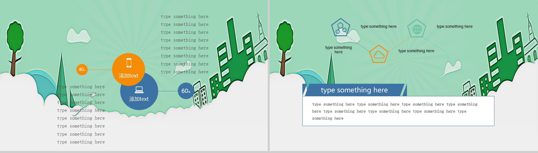Click the white smartphone icon in orange circle

point(129,63)
